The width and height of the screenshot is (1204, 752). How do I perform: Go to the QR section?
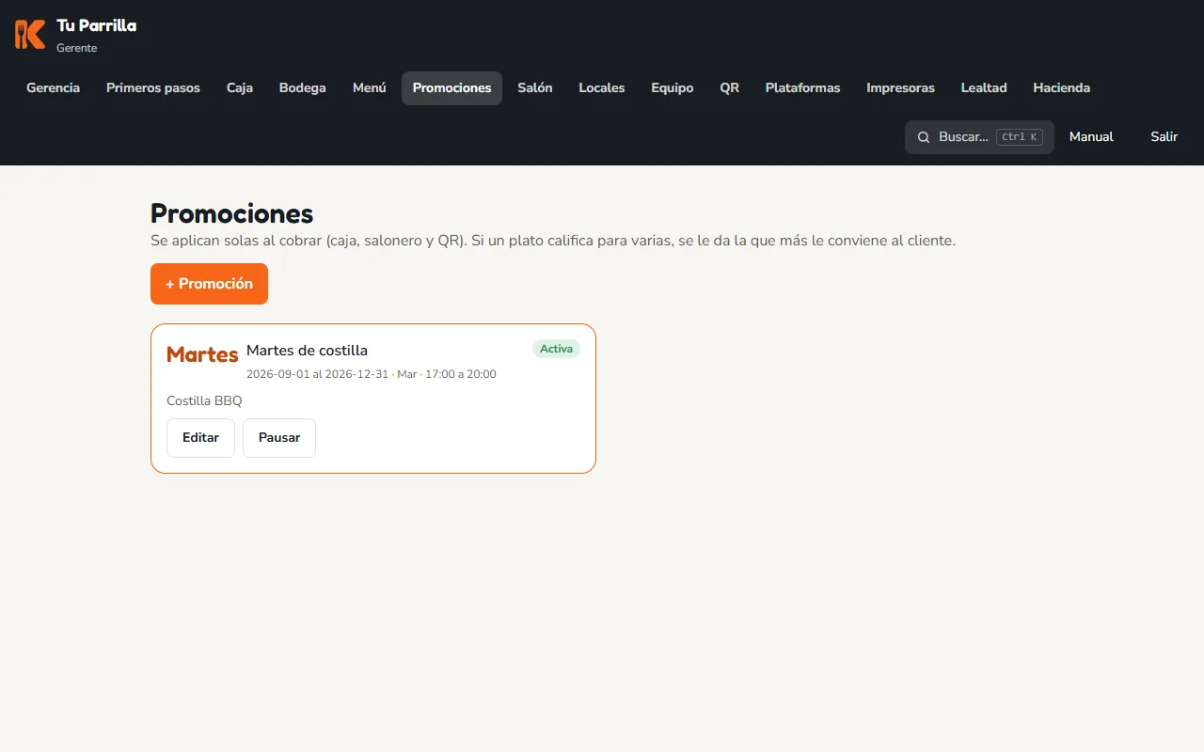(730, 88)
